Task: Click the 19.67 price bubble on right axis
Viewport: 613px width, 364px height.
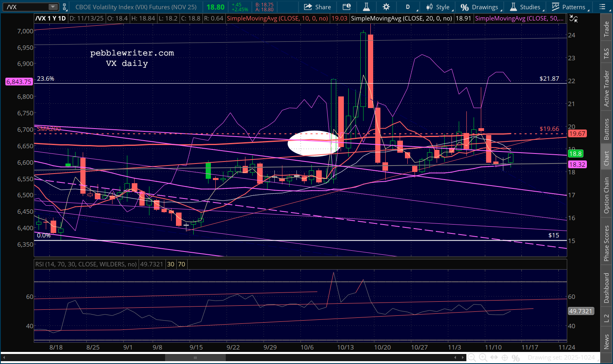Action: pos(577,134)
